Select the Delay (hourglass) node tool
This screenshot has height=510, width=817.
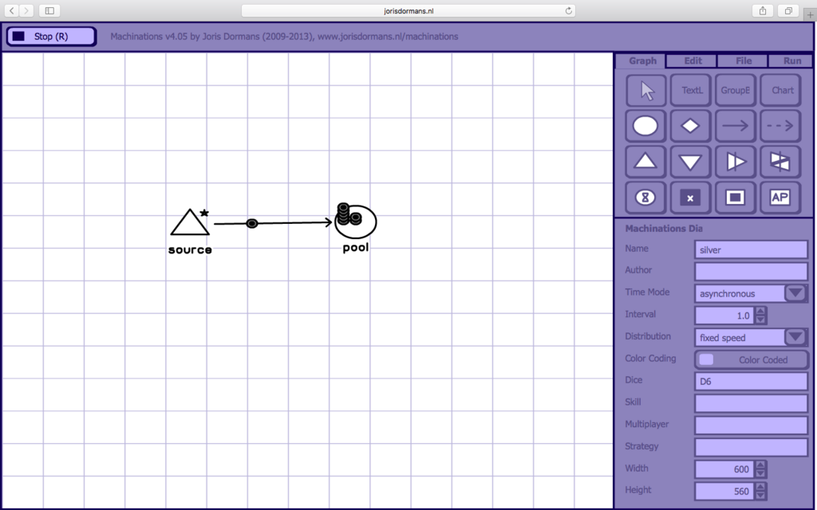click(x=645, y=198)
